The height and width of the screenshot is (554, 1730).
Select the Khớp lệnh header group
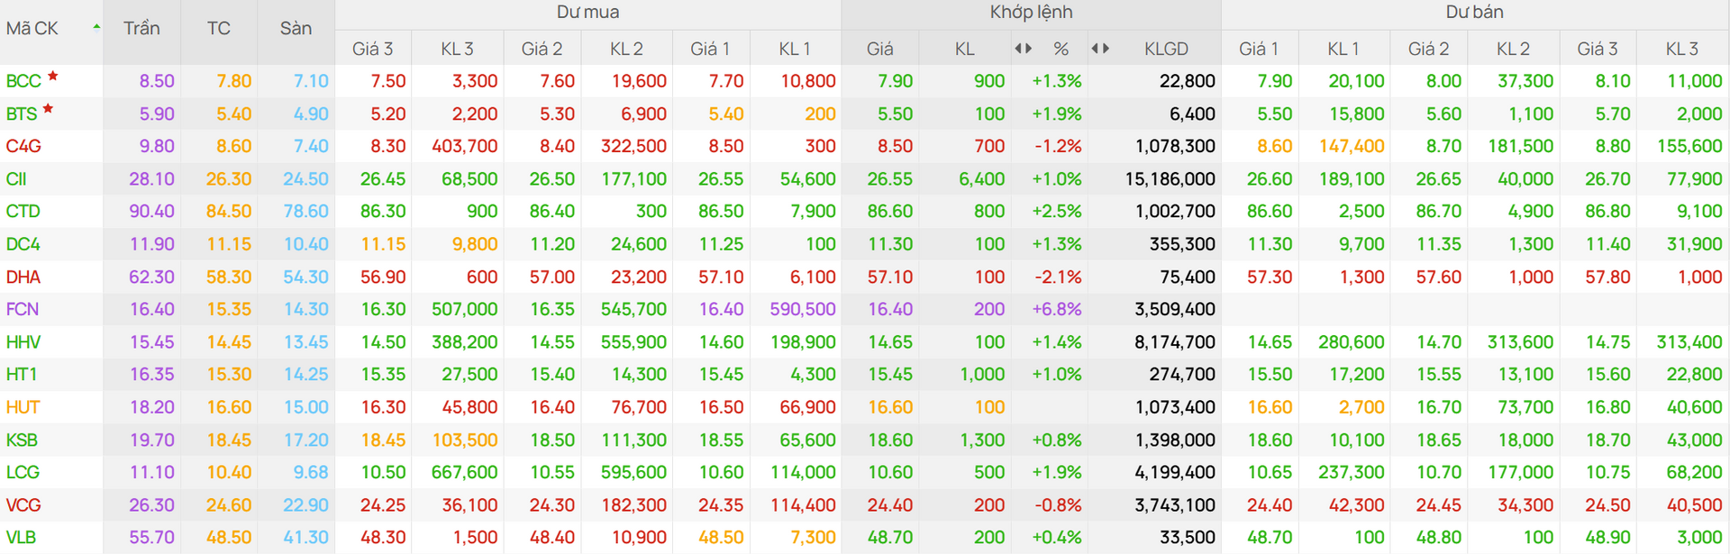(1031, 13)
